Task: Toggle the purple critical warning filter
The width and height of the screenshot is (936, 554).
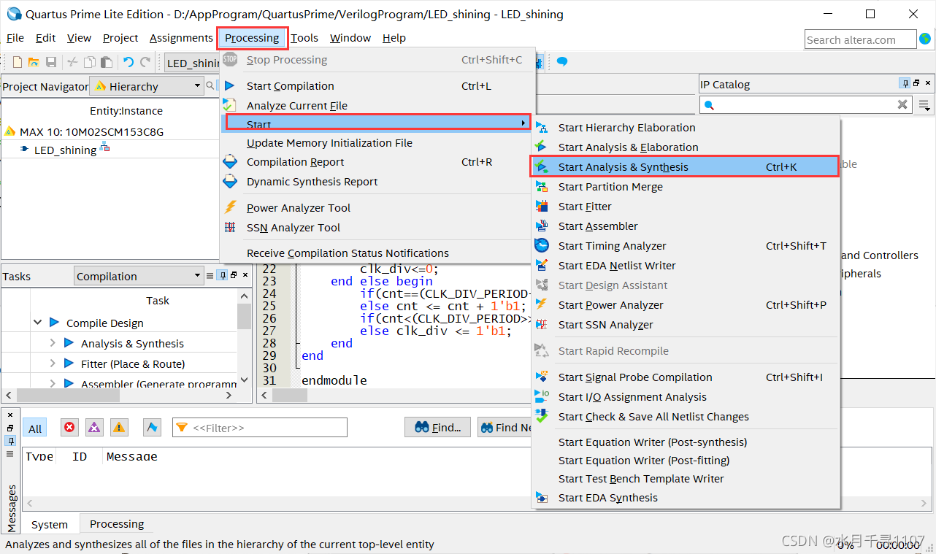Action: [x=94, y=428]
